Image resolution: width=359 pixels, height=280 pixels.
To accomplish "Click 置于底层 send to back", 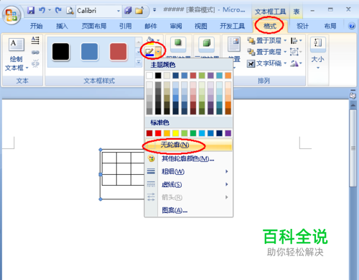I will pos(264,52).
